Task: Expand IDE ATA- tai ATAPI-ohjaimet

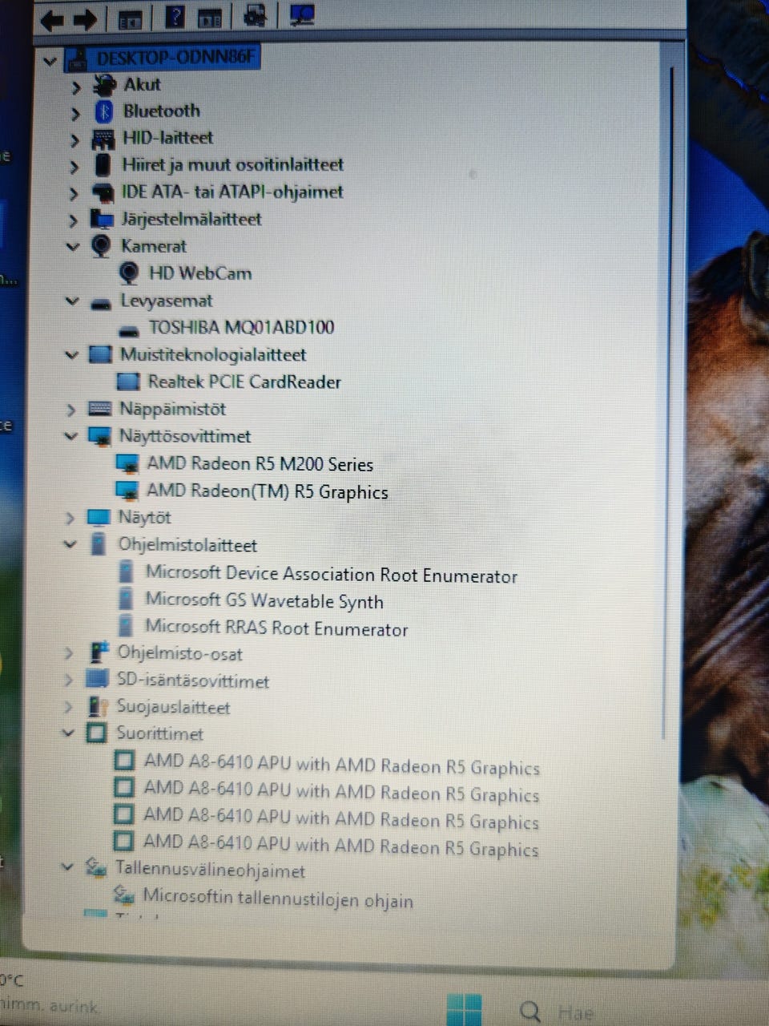Action: click(x=74, y=194)
